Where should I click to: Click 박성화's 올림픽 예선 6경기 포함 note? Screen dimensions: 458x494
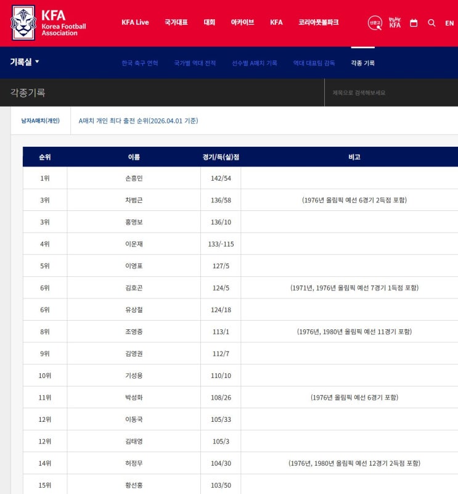pyautogui.click(x=354, y=397)
